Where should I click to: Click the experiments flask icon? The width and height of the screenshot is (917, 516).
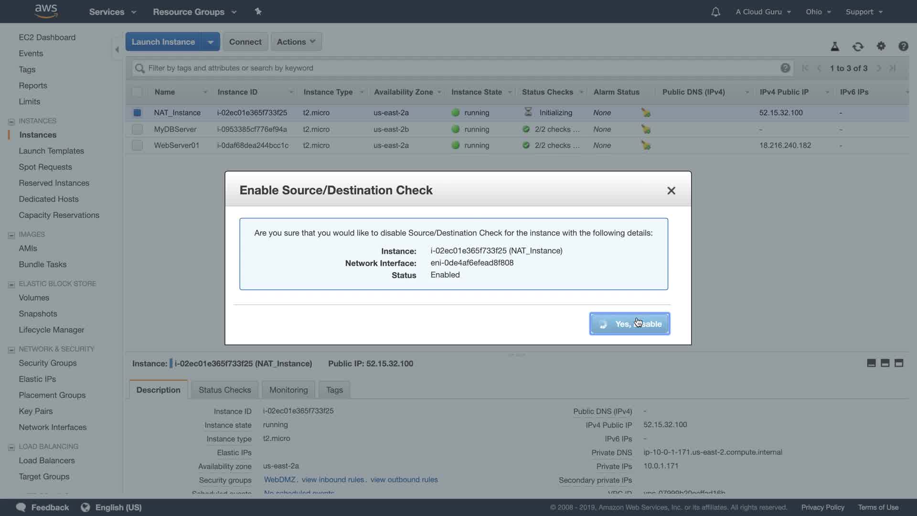(834, 46)
